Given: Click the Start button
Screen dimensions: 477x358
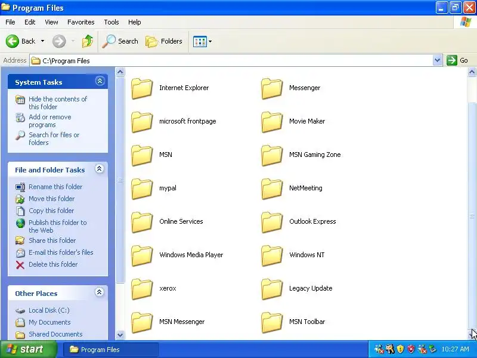Looking at the screenshot, I should (28, 349).
